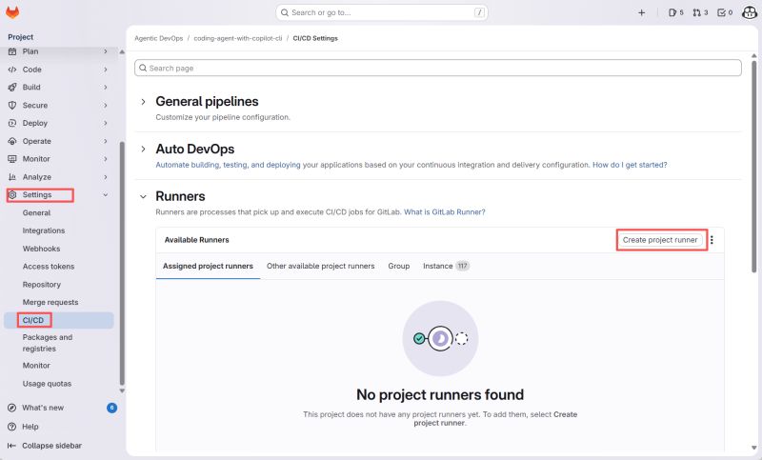
Task: Open Automate building, testing, and deploying link
Action: 228,165
